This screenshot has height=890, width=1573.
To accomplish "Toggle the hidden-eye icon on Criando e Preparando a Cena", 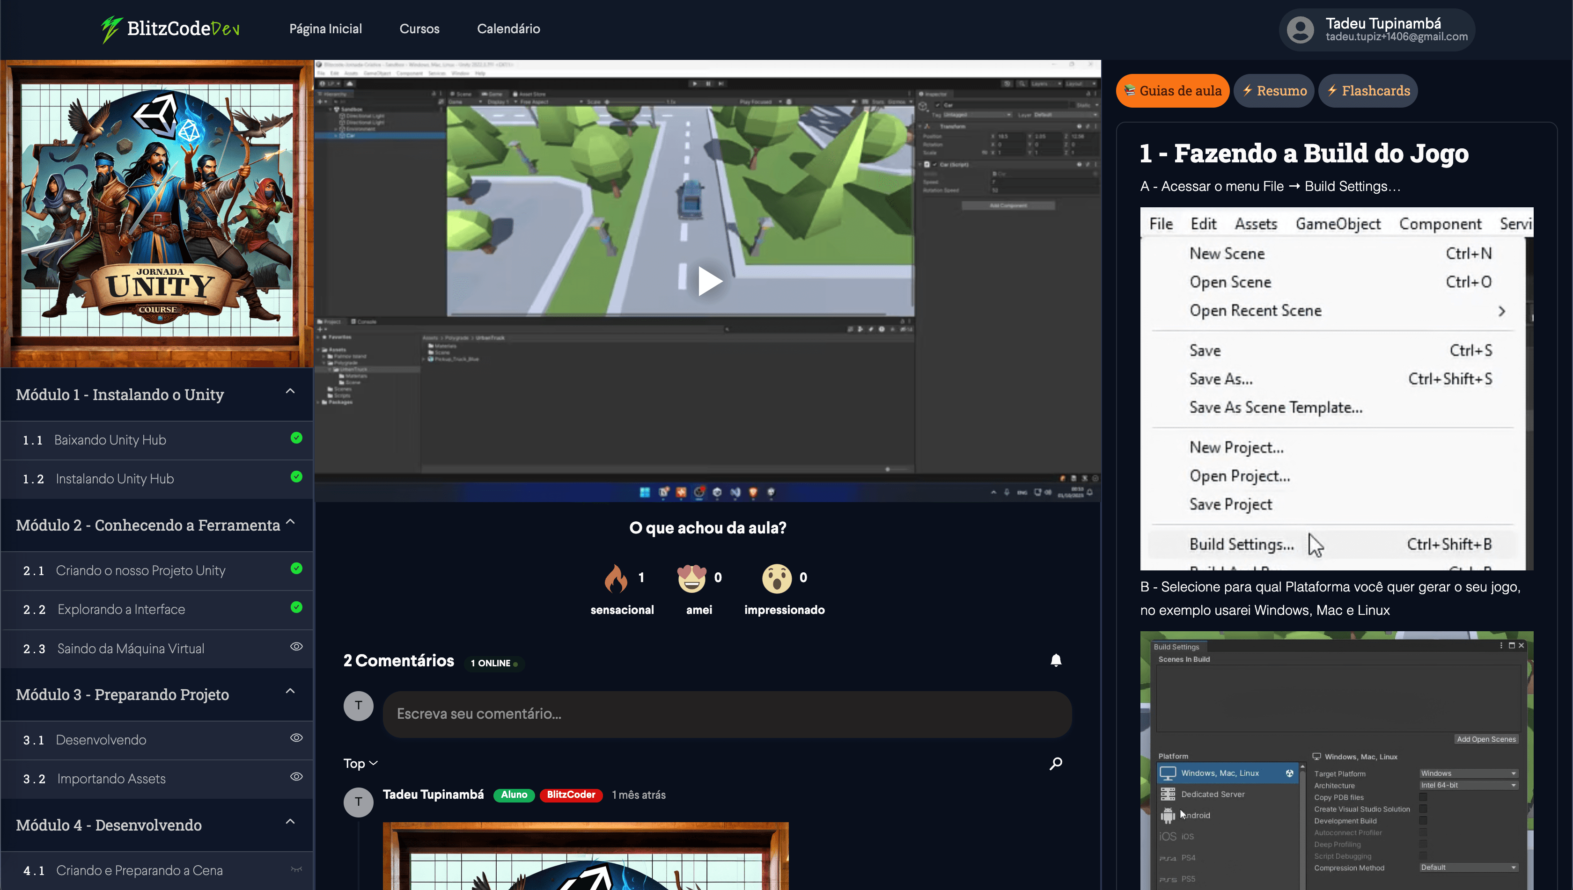I will pos(296,868).
